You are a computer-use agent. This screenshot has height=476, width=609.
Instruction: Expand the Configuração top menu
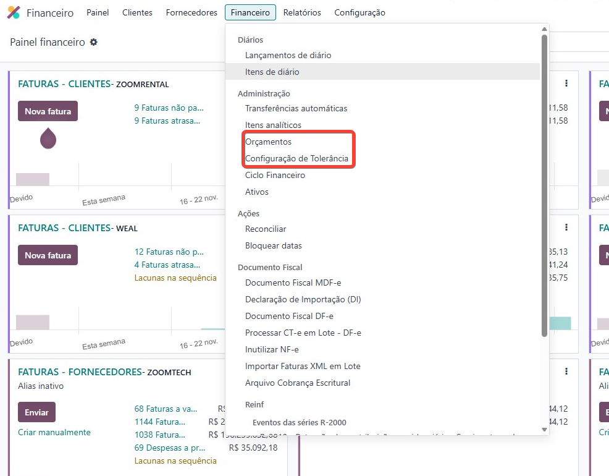(359, 12)
